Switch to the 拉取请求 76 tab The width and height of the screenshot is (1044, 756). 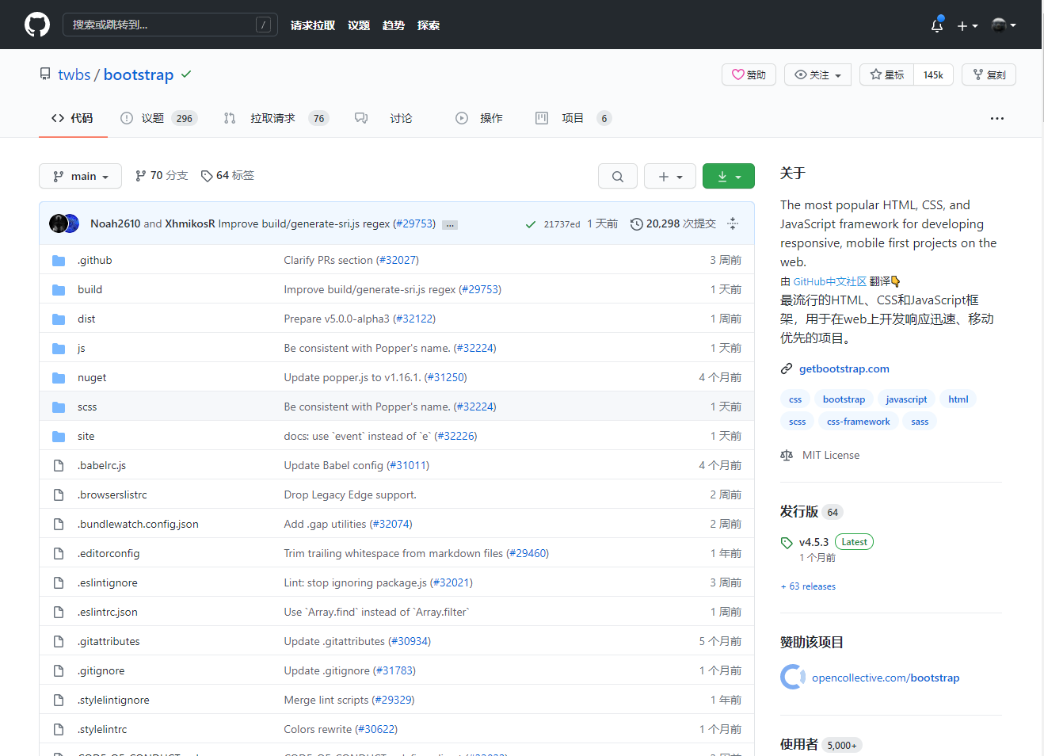276,118
